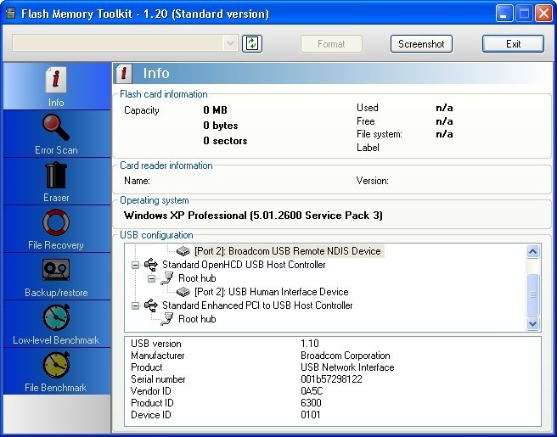Click capacity value '0 sectors'
The width and height of the screenshot is (557, 437).
(225, 141)
